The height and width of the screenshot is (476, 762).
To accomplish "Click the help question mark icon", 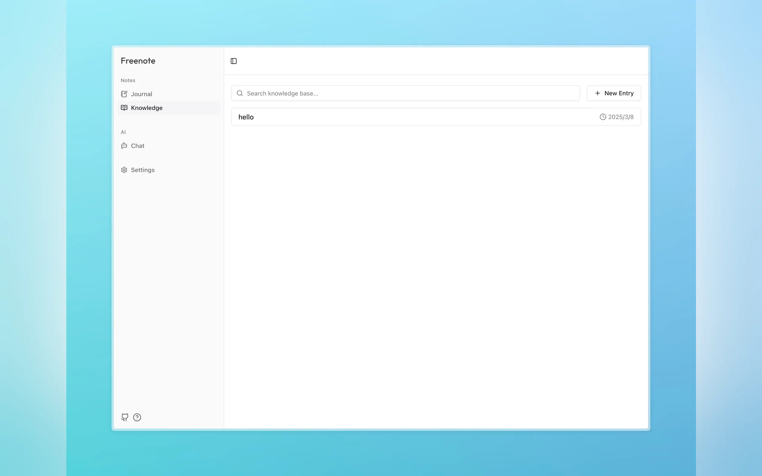I will (137, 417).
